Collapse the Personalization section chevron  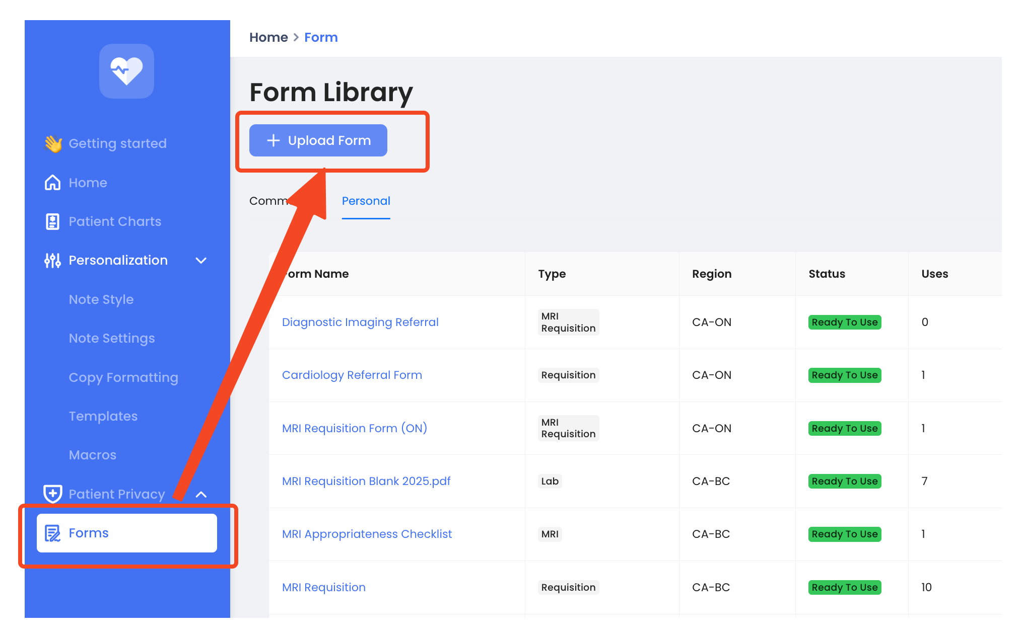click(x=201, y=261)
